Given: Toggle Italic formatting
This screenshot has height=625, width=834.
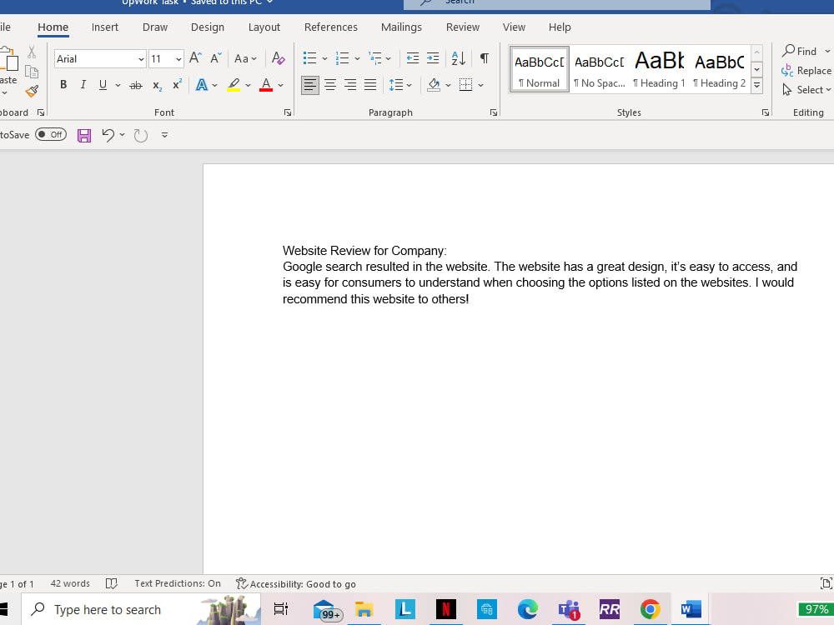Looking at the screenshot, I should (83, 85).
